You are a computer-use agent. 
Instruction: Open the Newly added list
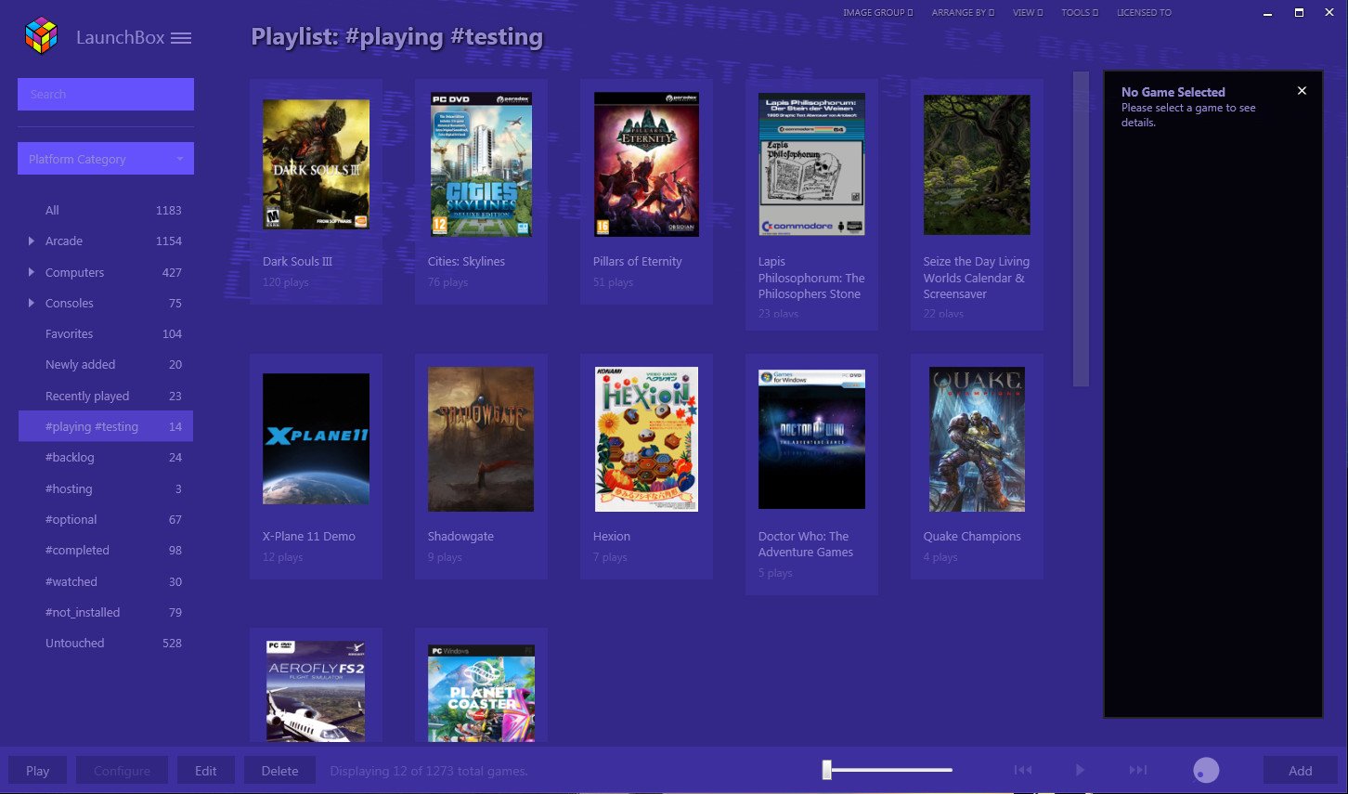tap(106, 365)
